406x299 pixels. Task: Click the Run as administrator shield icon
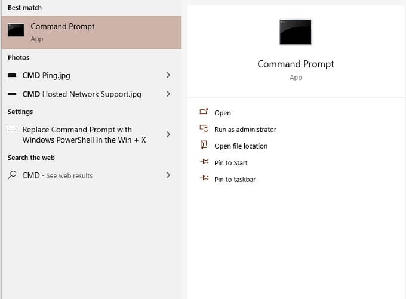[x=204, y=129]
